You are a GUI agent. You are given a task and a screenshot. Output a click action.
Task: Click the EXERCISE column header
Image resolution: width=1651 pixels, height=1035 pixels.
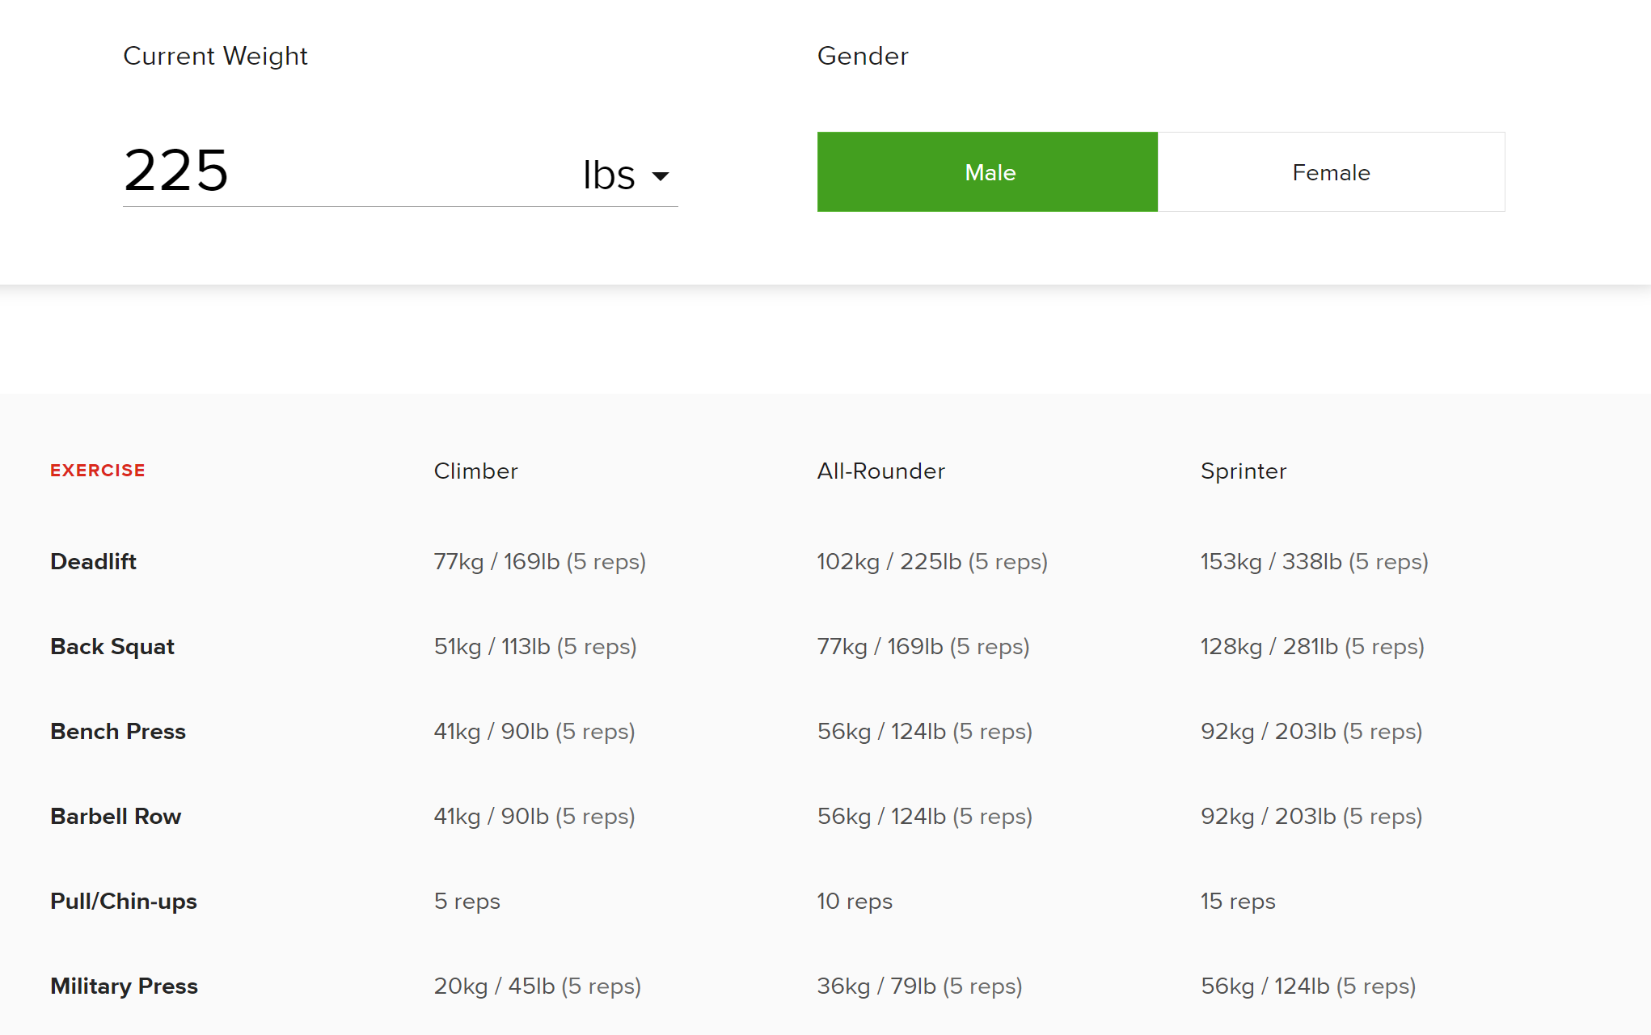tap(98, 471)
